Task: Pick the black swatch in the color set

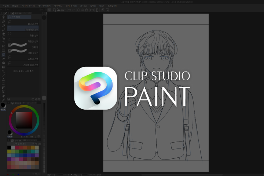Action: coord(9,148)
